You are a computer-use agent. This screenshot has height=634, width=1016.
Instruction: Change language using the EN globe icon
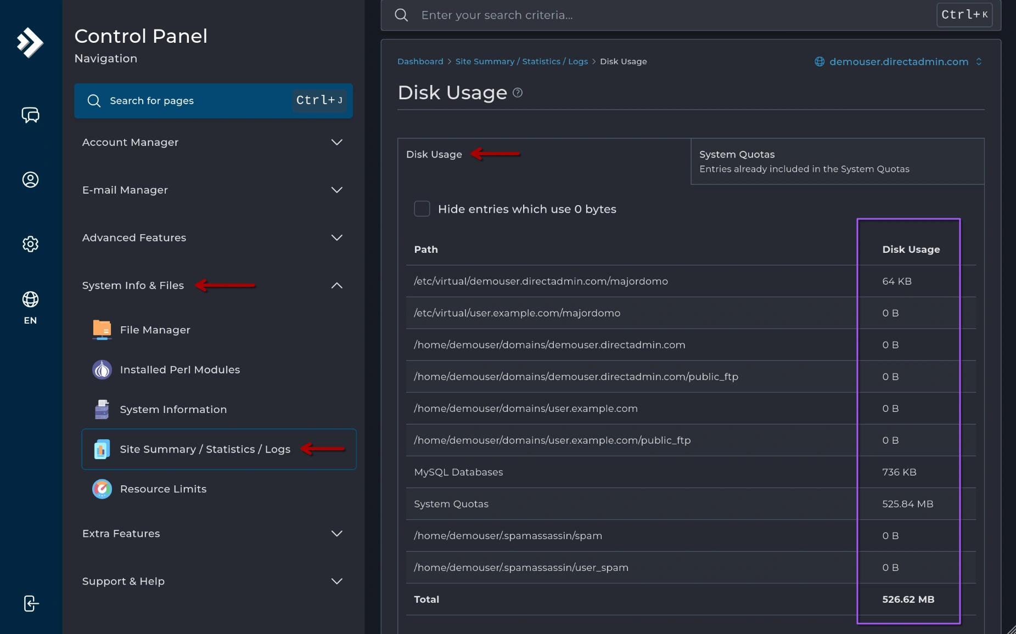(x=31, y=306)
